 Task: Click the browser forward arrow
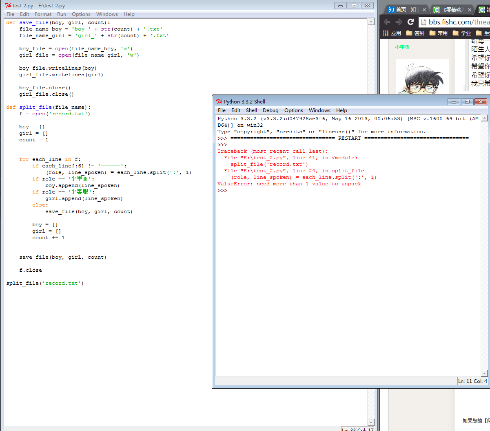pyautogui.click(x=399, y=22)
